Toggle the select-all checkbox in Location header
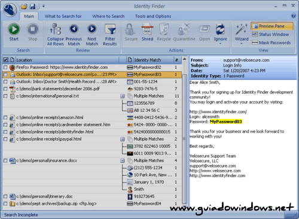 click(5, 60)
